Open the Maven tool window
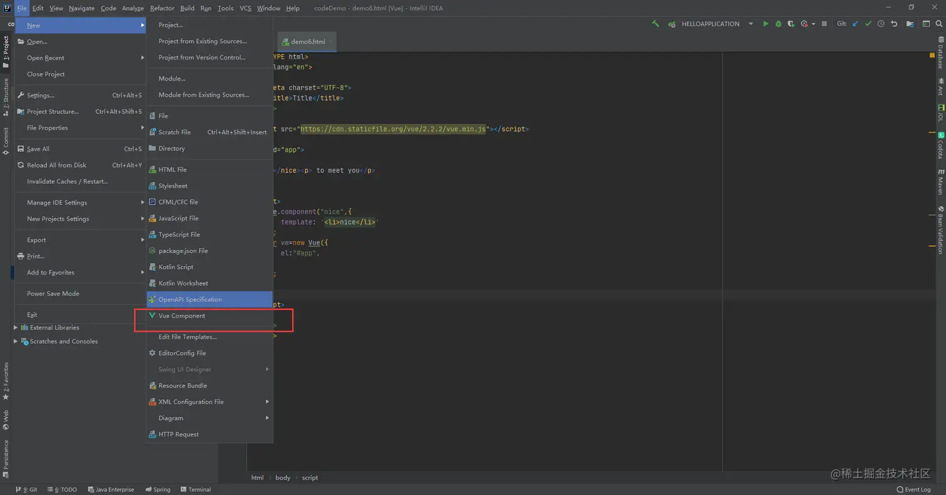 click(x=940, y=182)
